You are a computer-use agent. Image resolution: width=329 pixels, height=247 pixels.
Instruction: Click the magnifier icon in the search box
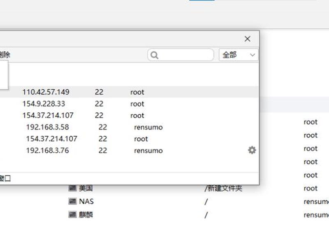click(x=155, y=55)
